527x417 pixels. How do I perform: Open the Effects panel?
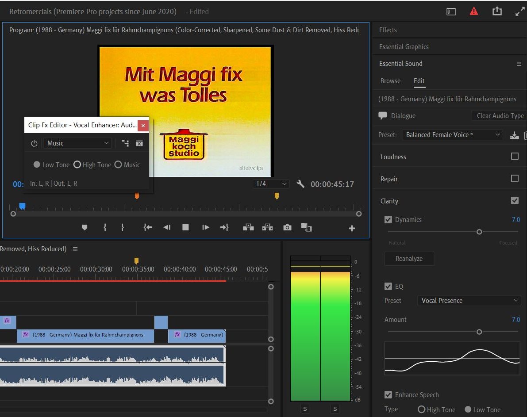click(388, 30)
